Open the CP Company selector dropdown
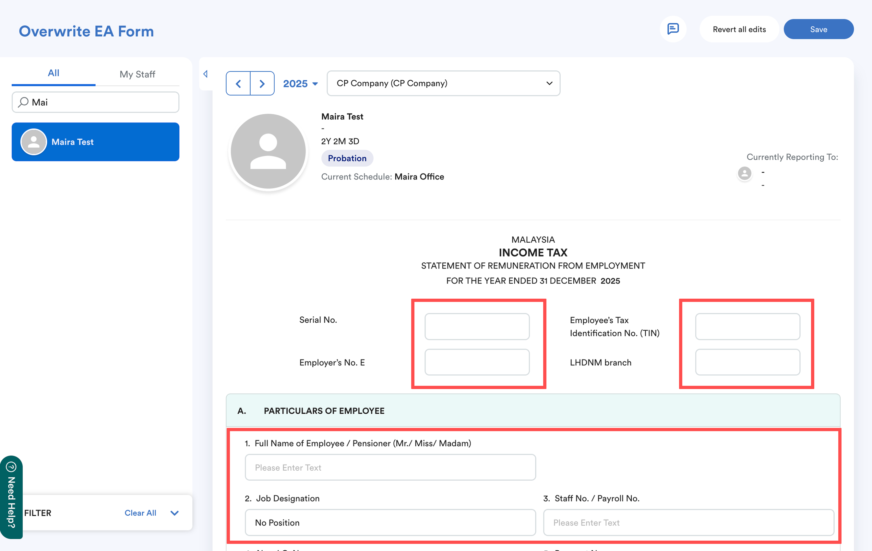Screen dimensions: 872x551 pyautogui.click(x=443, y=83)
